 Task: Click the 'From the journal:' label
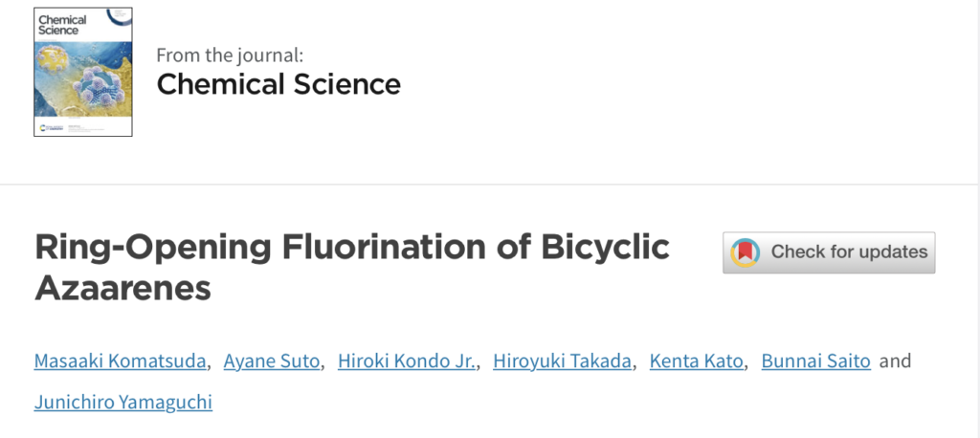tap(230, 55)
